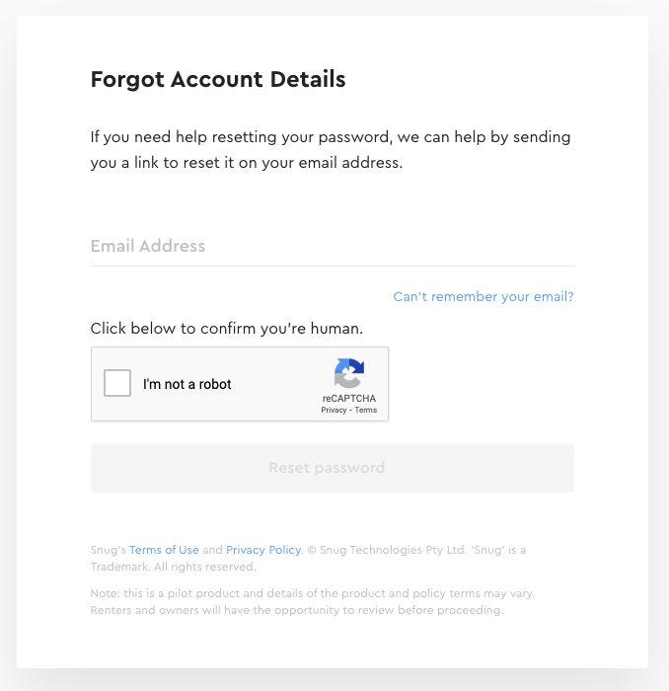Click the reCAPTCHA swirl logo icon
Image resolution: width=669 pixels, height=691 pixels.
pyautogui.click(x=348, y=374)
